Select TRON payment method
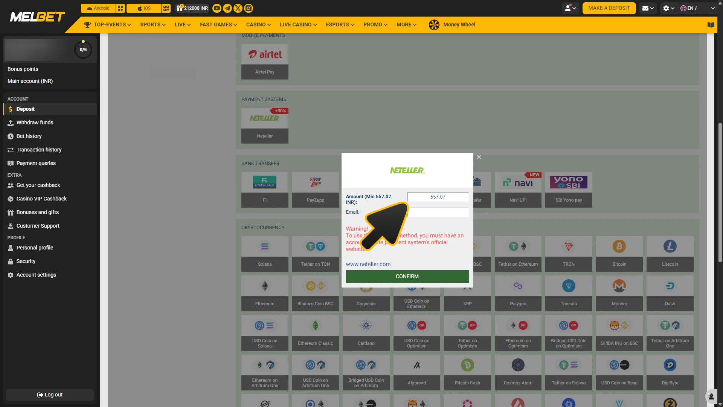 click(569, 254)
